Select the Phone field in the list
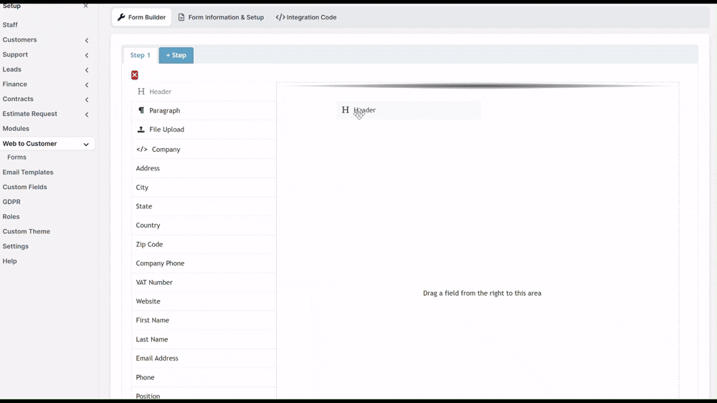Screen dimensions: 717x403 coord(204,377)
